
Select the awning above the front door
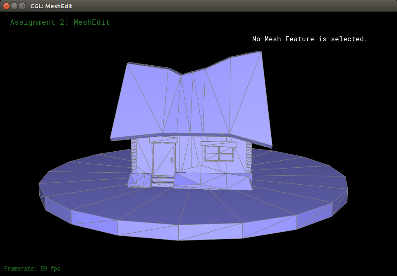[x=163, y=140]
